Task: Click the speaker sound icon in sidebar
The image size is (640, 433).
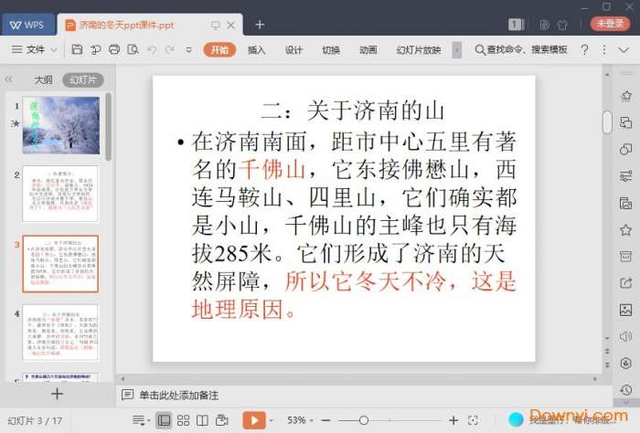Action: 625,336
